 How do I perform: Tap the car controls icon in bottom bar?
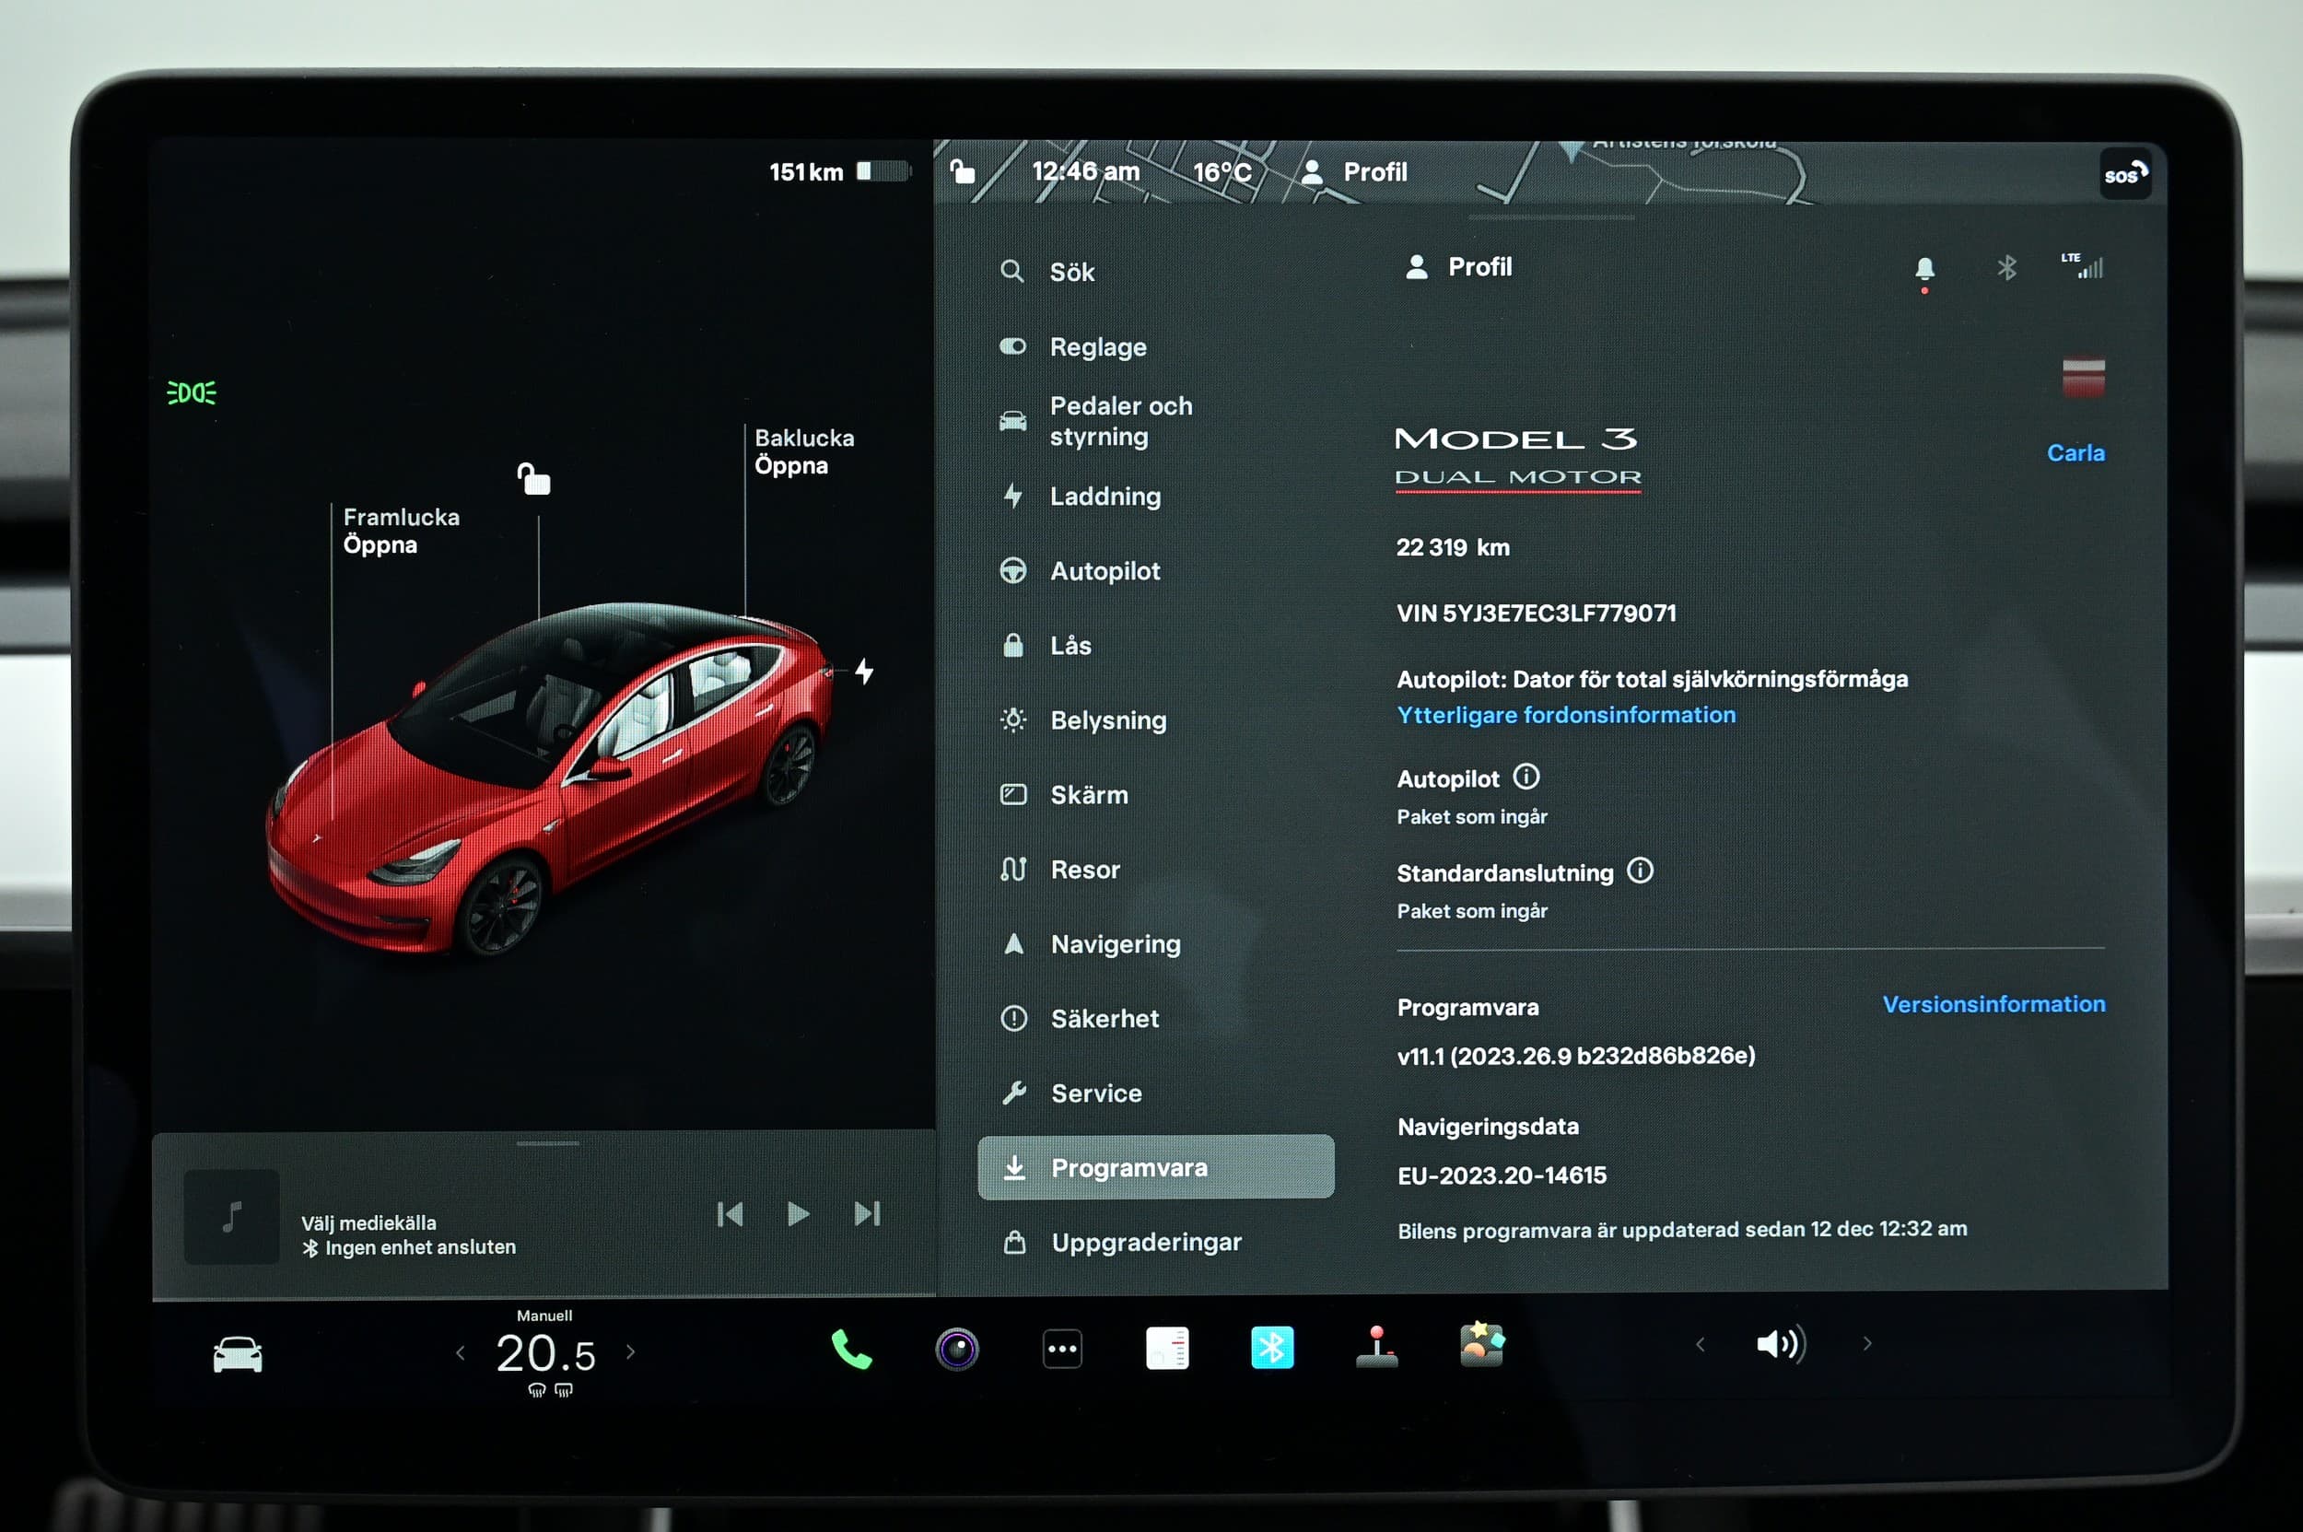click(x=238, y=1354)
